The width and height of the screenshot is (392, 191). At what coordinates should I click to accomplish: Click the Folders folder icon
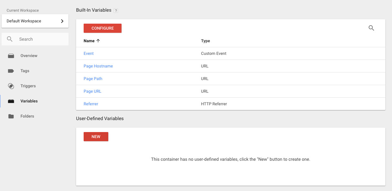point(11,116)
